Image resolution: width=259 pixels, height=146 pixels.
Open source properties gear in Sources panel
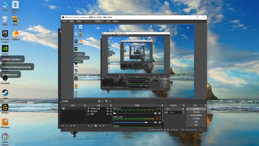coord(96,126)
